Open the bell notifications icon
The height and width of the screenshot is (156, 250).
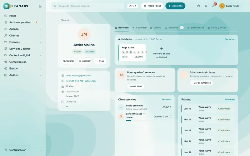(x=206, y=6)
